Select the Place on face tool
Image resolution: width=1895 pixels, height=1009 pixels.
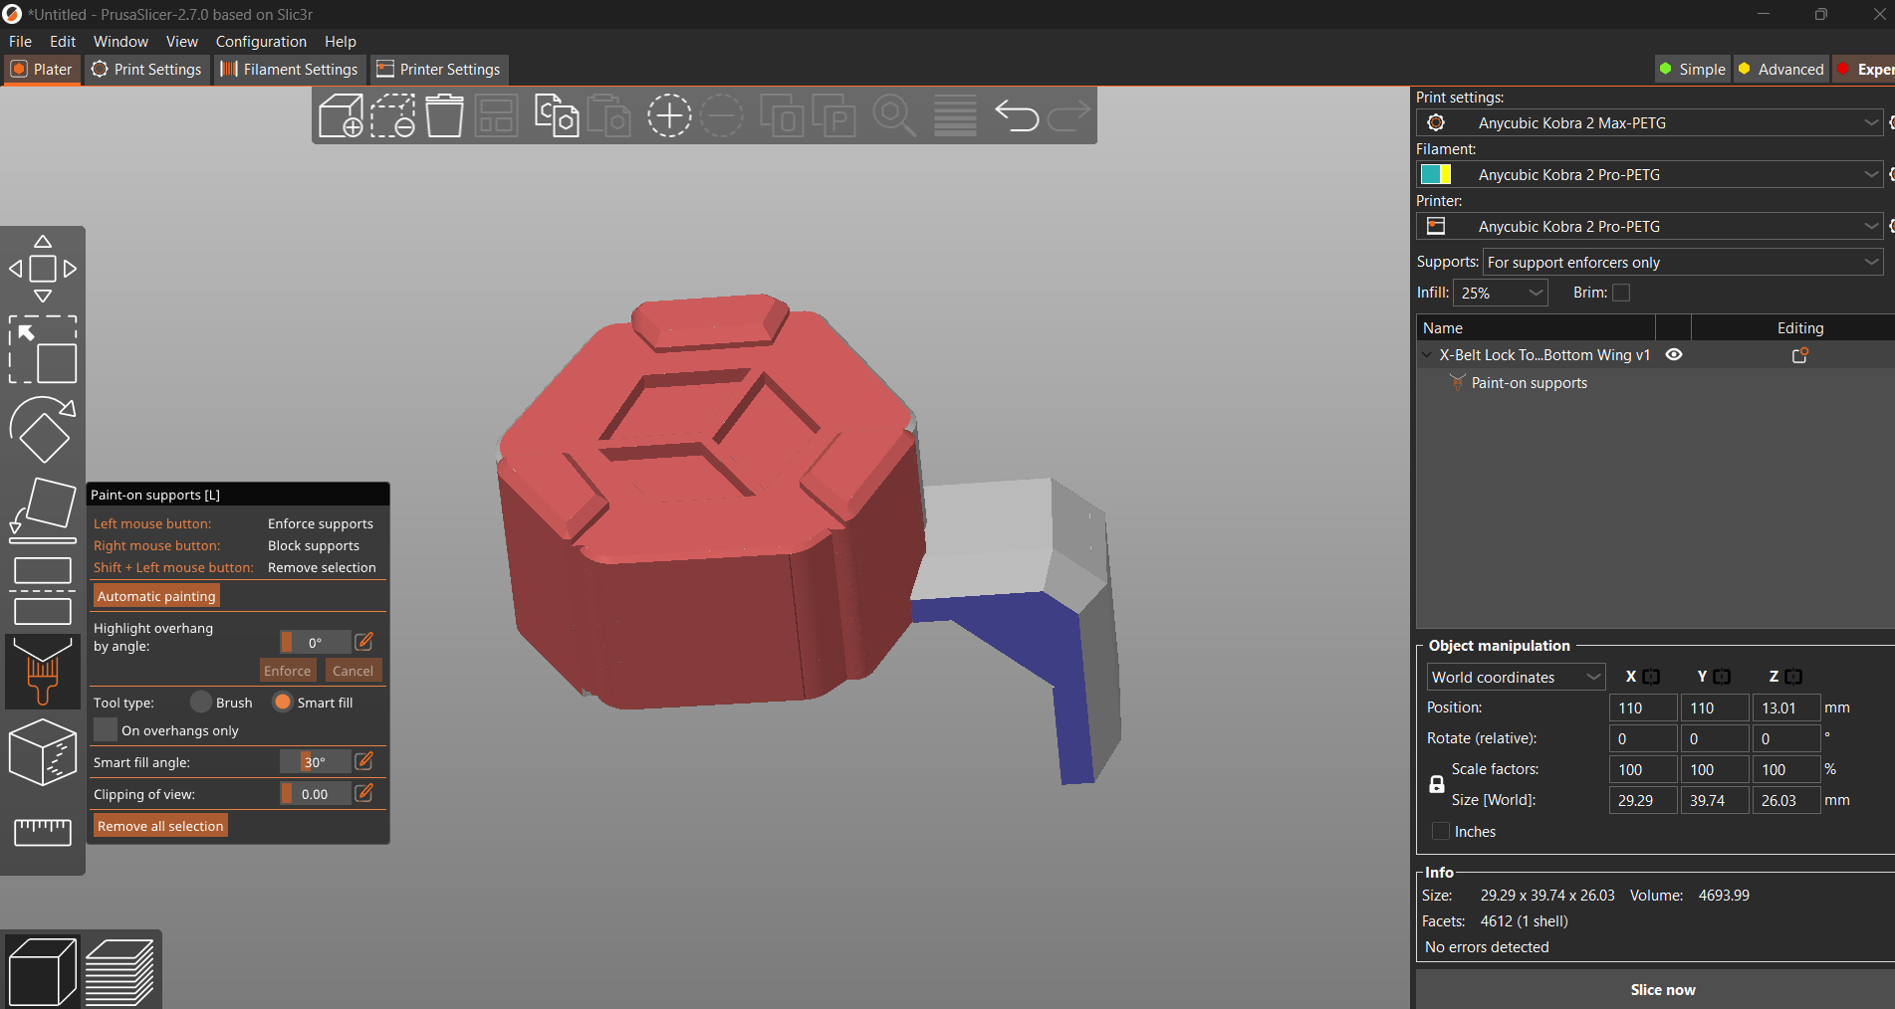42,509
